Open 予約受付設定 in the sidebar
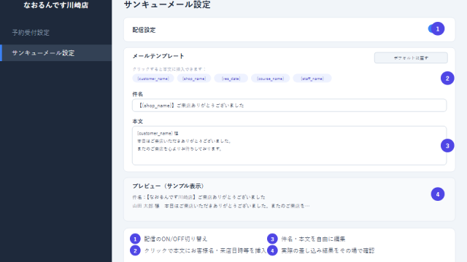The height and width of the screenshot is (262, 467). pos(31,32)
